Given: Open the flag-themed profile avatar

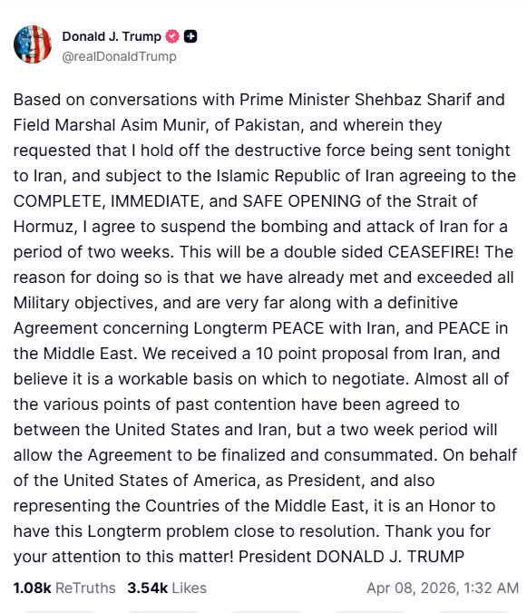Looking at the screenshot, I should click(33, 44).
